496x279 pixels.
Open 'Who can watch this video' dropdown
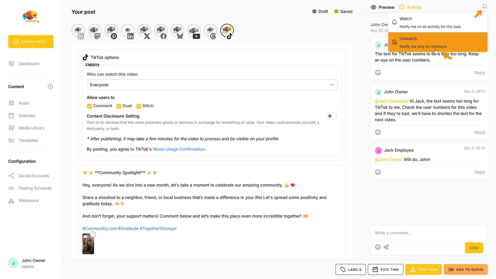click(212, 85)
